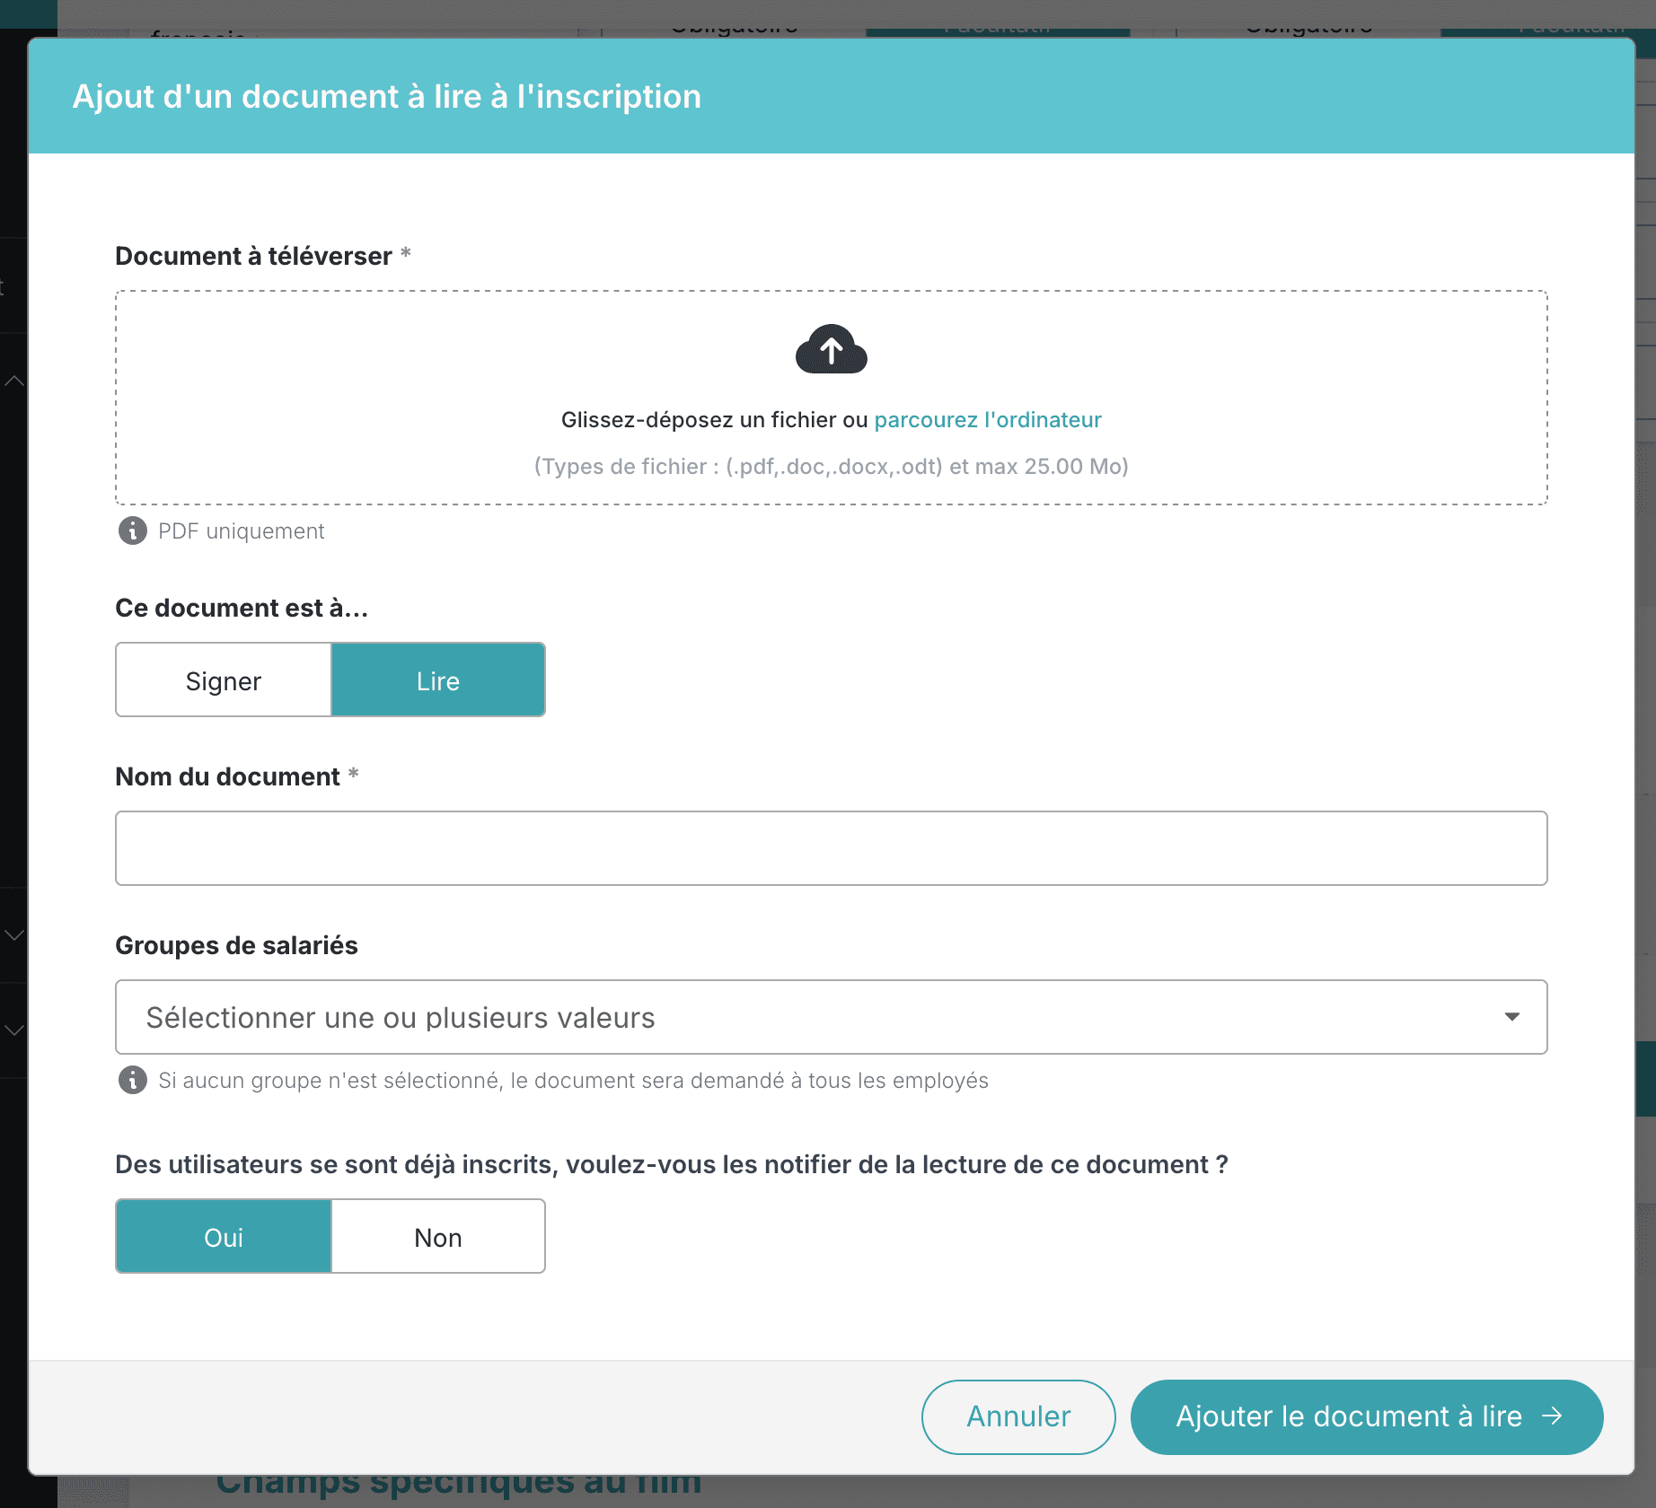
Task: Focus the Nom du document field
Action: pyautogui.click(x=831, y=848)
